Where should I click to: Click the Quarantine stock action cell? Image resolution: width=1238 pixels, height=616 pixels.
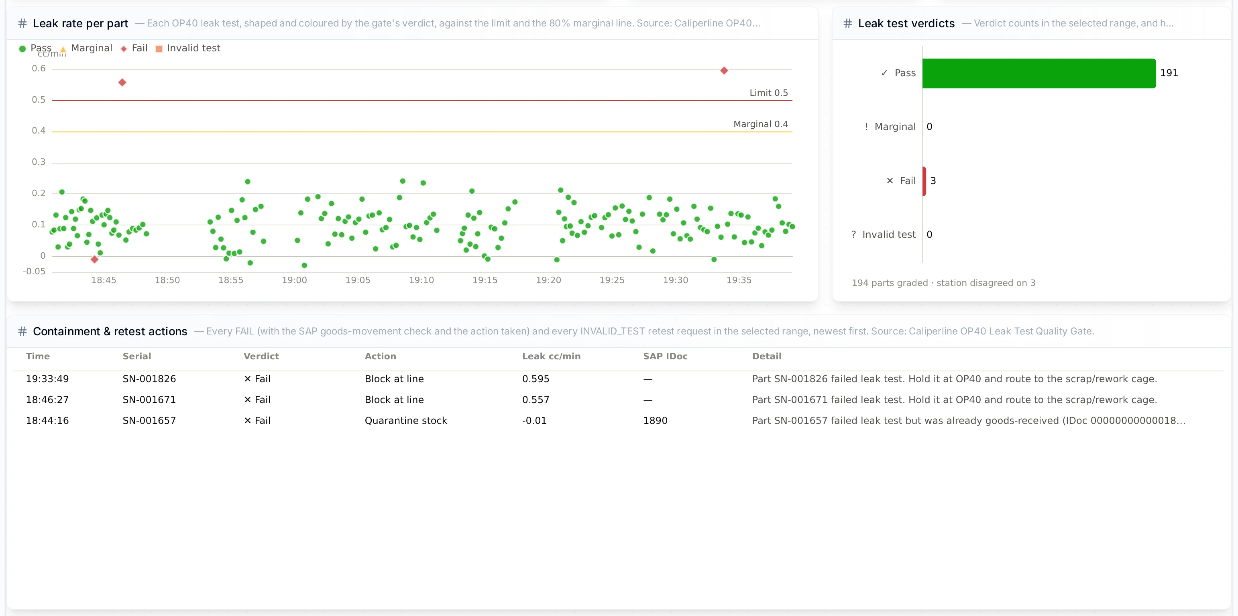click(405, 421)
